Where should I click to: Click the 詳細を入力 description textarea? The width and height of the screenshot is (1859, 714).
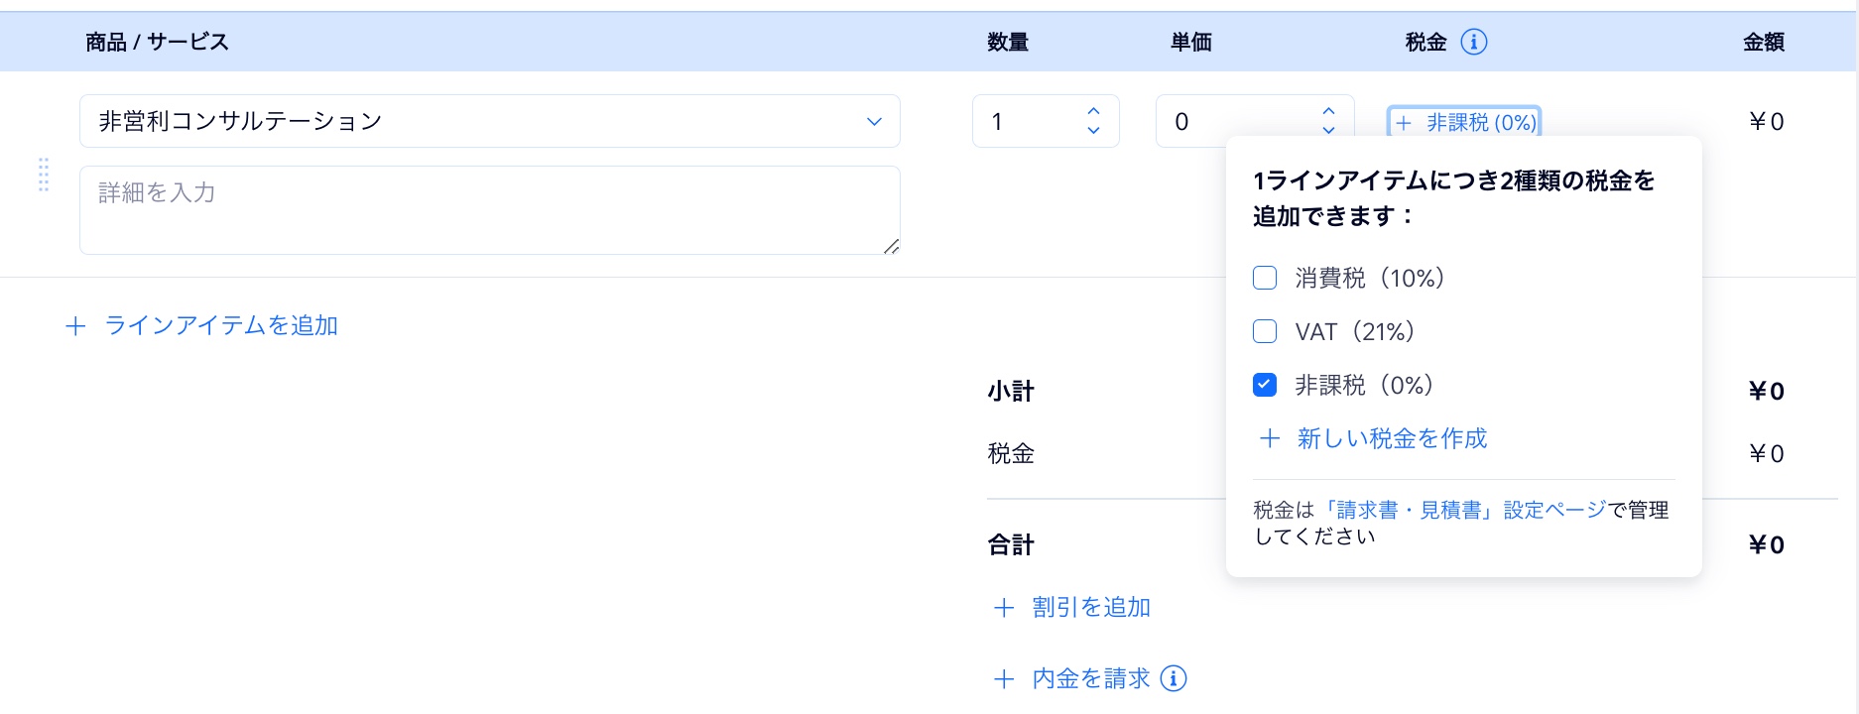click(x=490, y=210)
